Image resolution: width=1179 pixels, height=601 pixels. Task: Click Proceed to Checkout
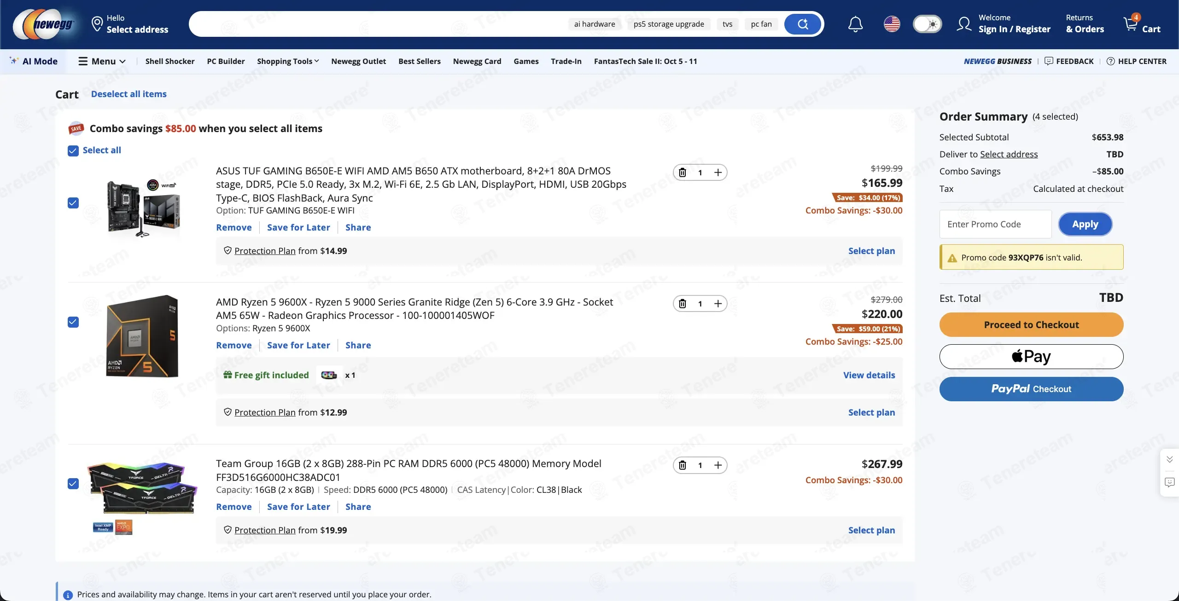pyautogui.click(x=1031, y=325)
